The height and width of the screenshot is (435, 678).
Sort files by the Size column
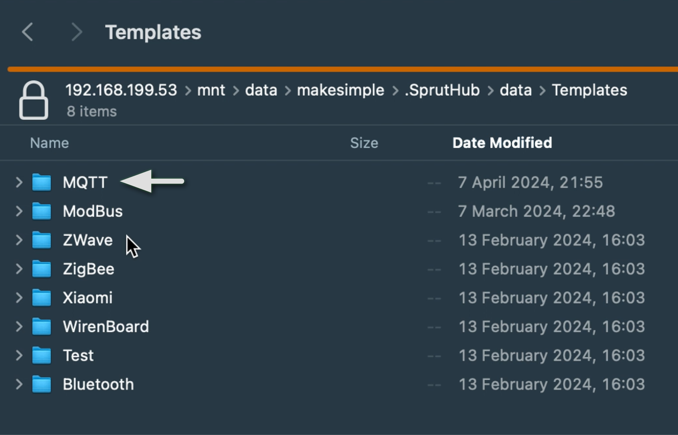[x=364, y=143]
